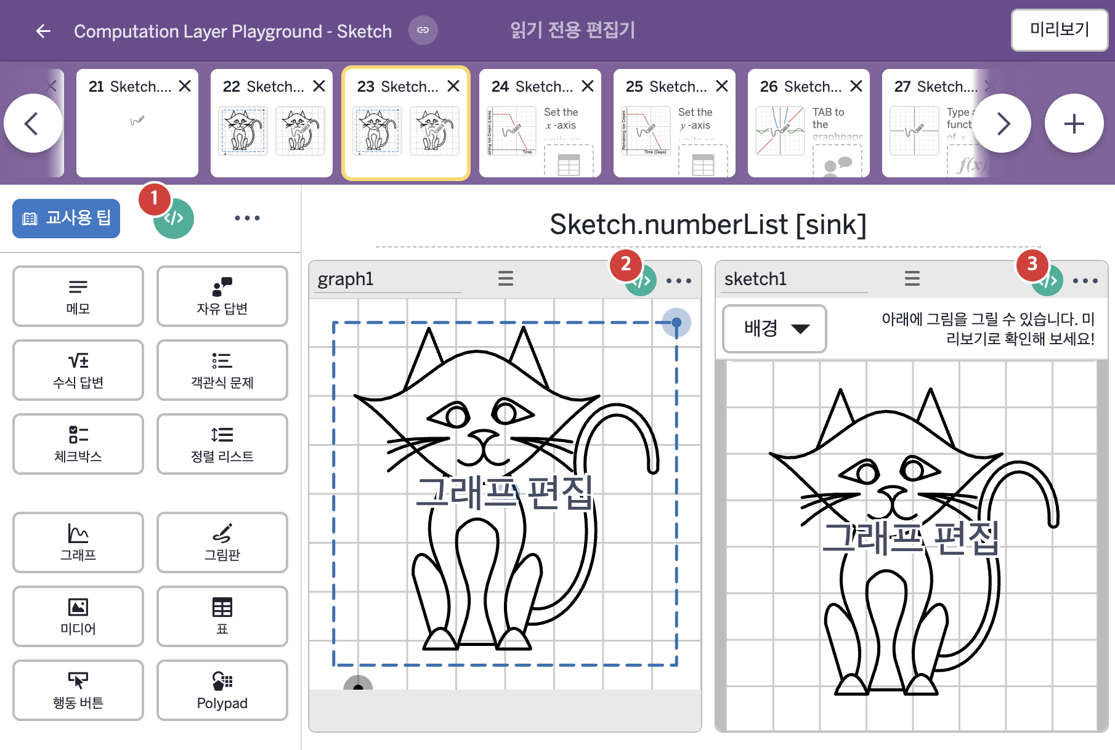Image resolution: width=1115 pixels, height=750 pixels.
Task: Add a 자유 답변 free response
Action: click(222, 296)
